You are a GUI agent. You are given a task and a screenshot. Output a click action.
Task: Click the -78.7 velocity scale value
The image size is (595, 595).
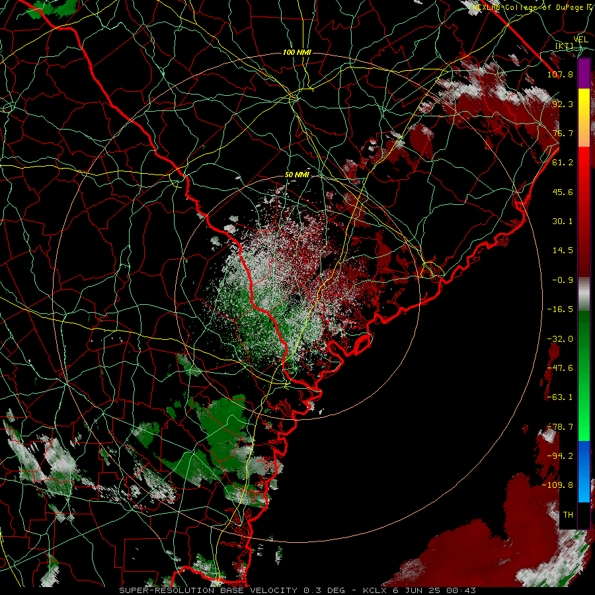pos(560,427)
